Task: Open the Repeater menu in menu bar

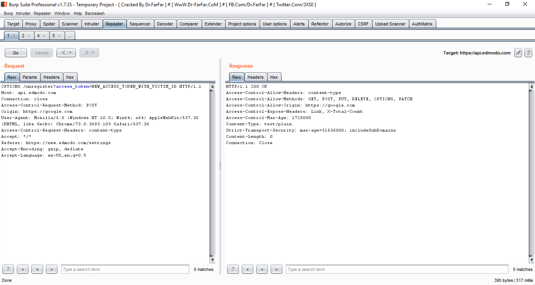Action: 42,13
